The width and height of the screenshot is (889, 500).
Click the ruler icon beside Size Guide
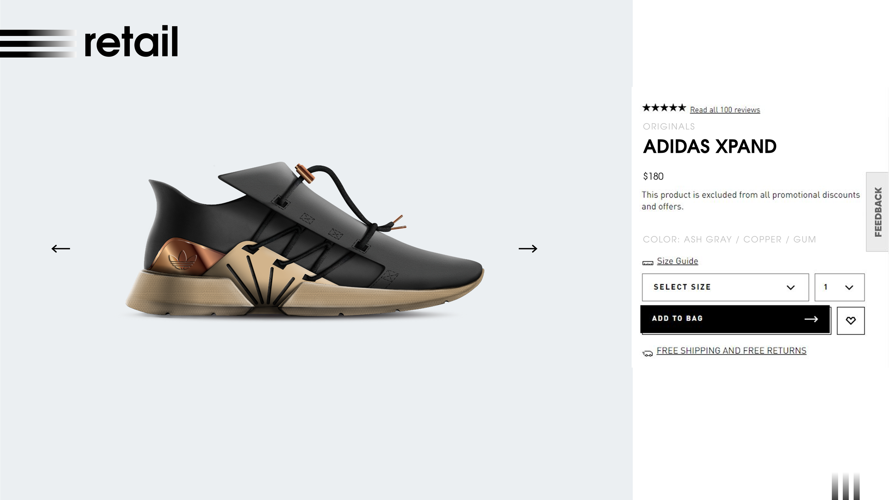(x=648, y=263)
